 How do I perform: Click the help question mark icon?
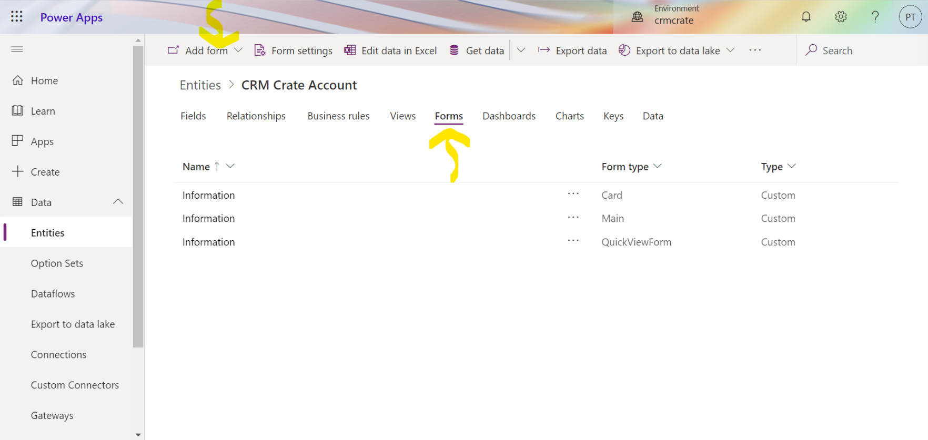875,17
